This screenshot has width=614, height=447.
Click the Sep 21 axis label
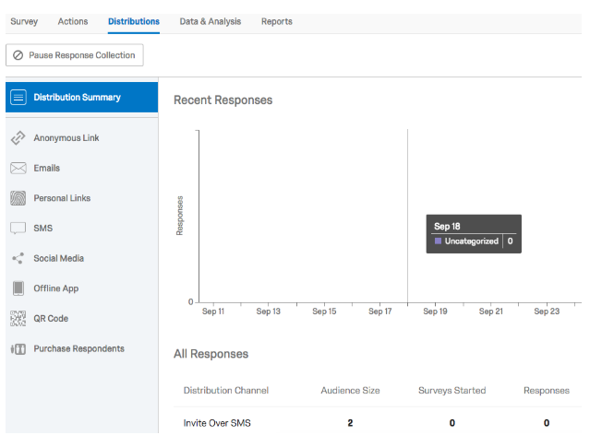[x=490, y=312]
